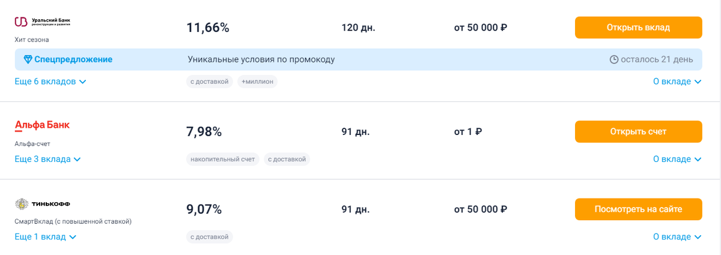
Task: Click Уникальные условия по промокоду text
Action: pyautogui.click(x=261, y=59)
